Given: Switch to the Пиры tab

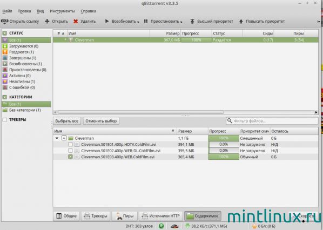Looking at the screenshot, I should (124, 216).
